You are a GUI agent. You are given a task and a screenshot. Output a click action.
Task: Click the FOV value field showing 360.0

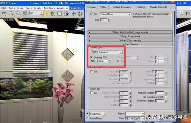pyautogui.click(x=102, y=61)
